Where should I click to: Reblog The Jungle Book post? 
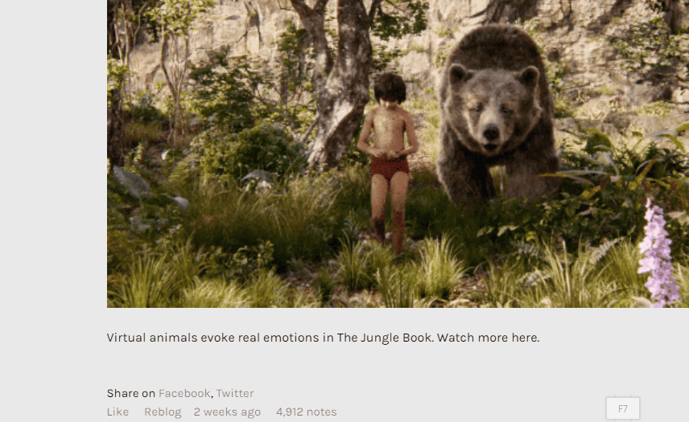point(163,412)
